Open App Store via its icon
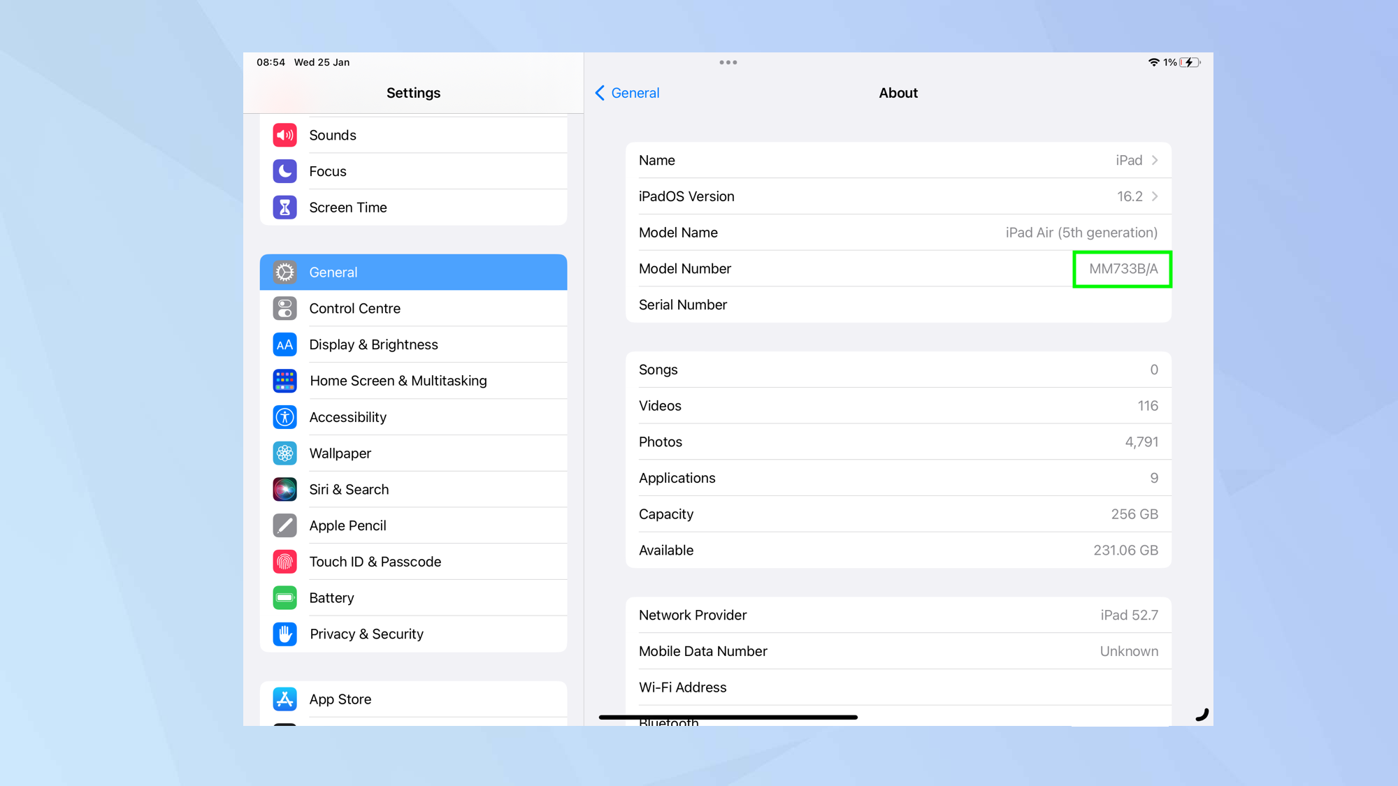Image resolution: width=1398 pixels, height=786 pixels. (x=284, y=699)
